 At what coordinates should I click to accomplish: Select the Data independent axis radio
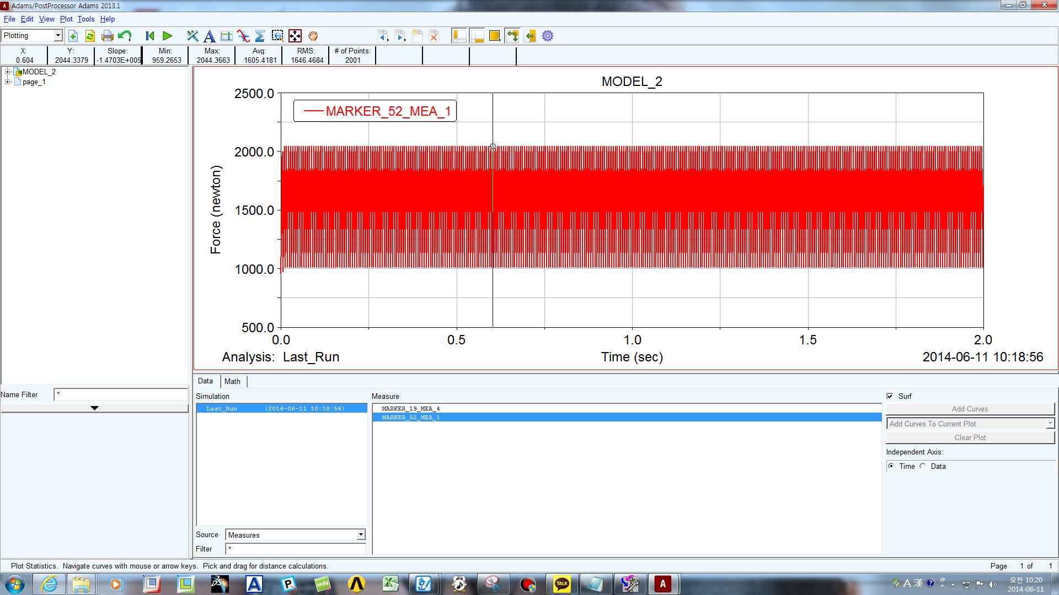pos(923,466)
